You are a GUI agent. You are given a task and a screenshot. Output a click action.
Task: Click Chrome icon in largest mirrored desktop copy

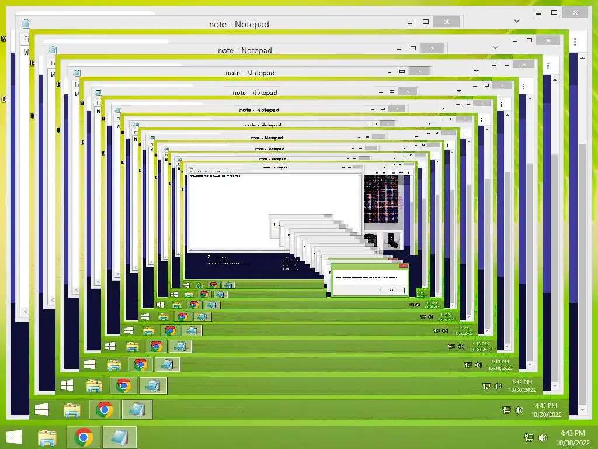(105, 410)
